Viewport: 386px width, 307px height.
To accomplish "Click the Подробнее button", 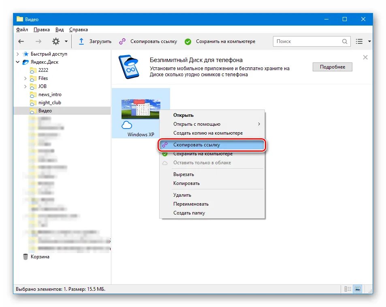I will coord(333,67).
